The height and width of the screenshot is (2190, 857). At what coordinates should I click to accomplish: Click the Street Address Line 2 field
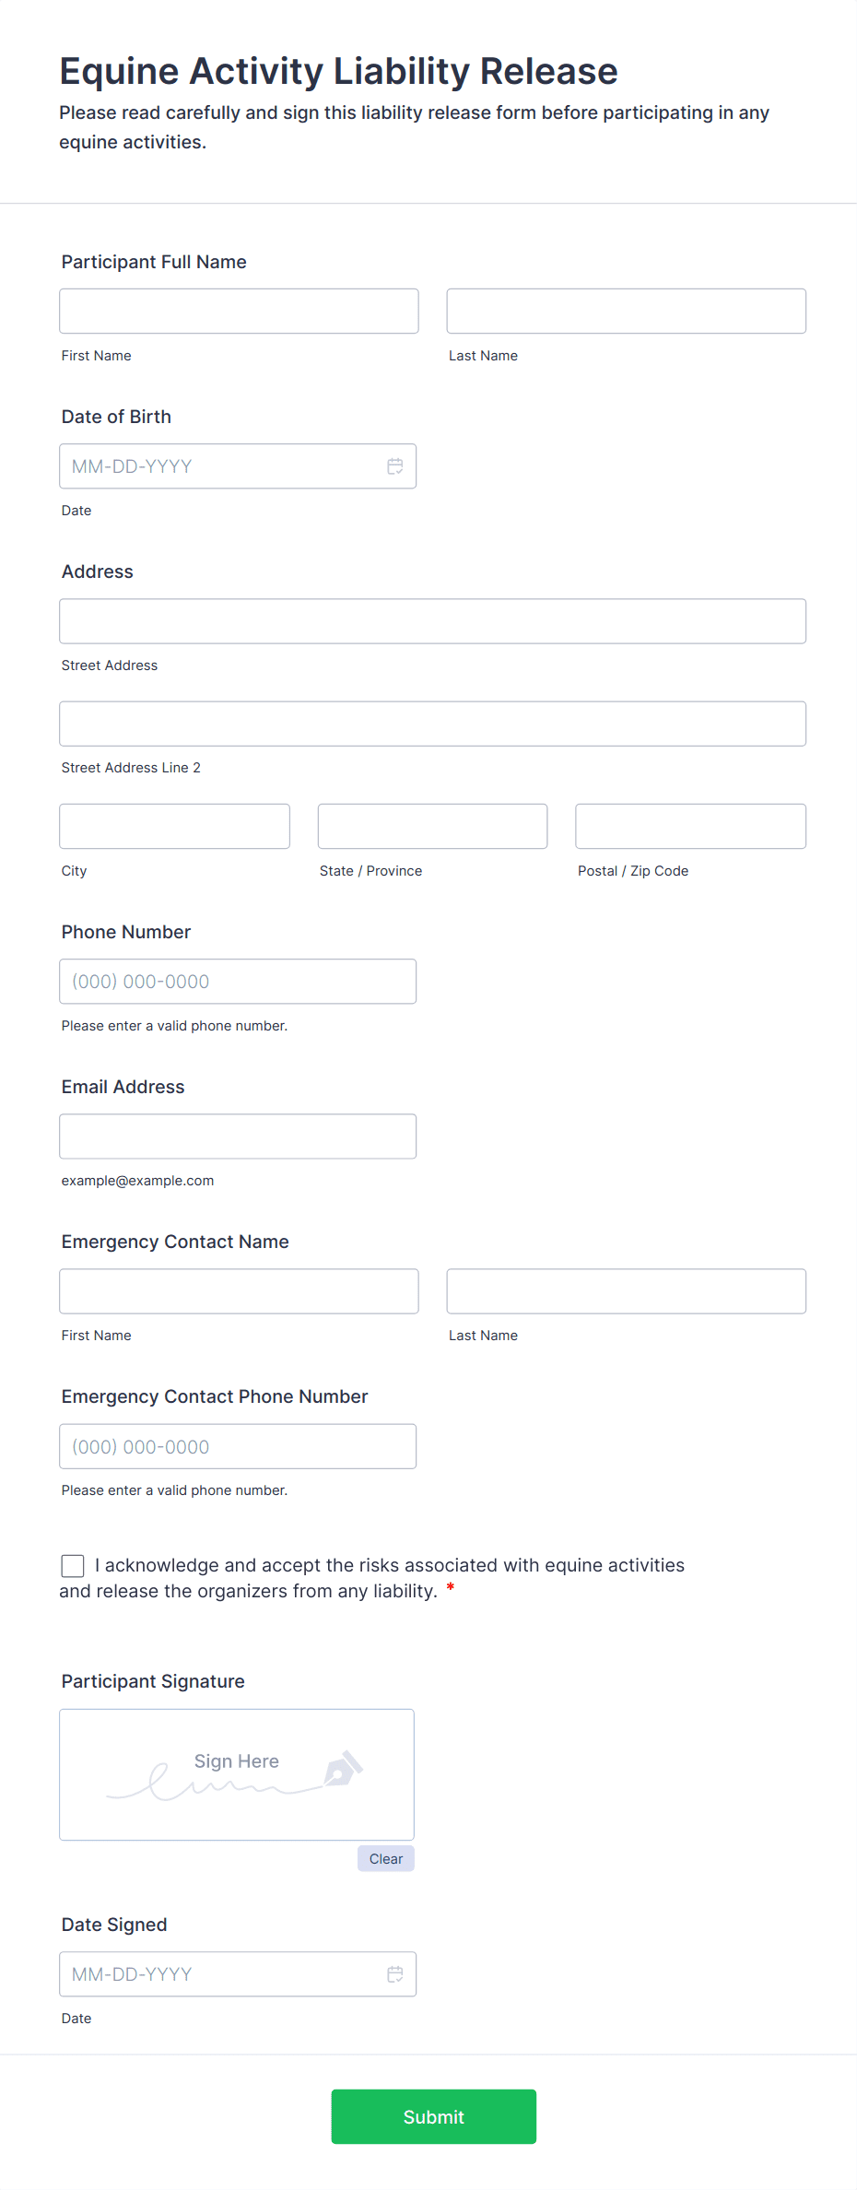pyautogui.click(x=432, y=724)
